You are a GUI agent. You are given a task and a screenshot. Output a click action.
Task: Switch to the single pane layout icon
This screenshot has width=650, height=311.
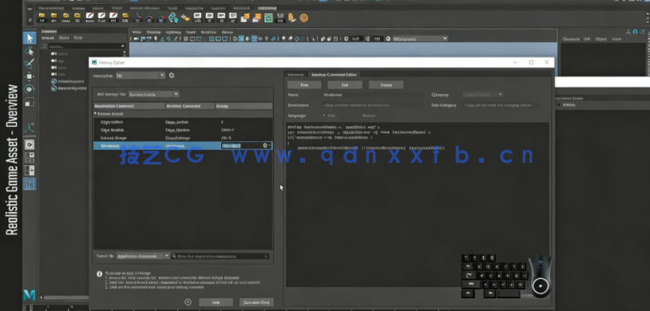(x=30, y=144)
